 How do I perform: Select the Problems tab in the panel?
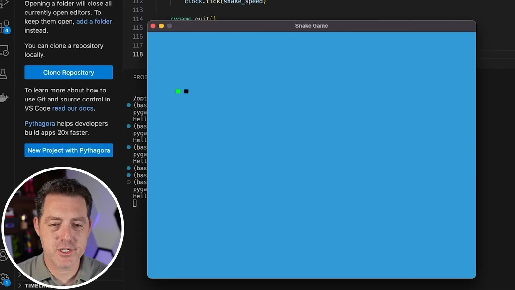[140, 77]
